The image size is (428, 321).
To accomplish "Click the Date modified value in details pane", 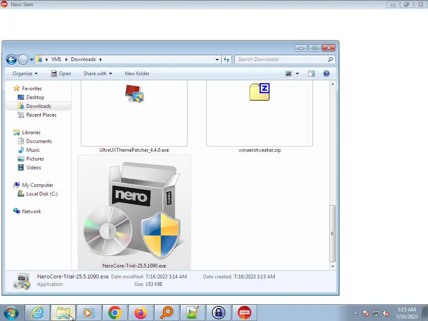I will pos(166,277).
